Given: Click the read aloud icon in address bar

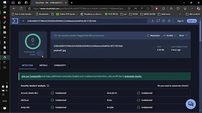Looking at the screenshot, I should (x=142, y=8).
